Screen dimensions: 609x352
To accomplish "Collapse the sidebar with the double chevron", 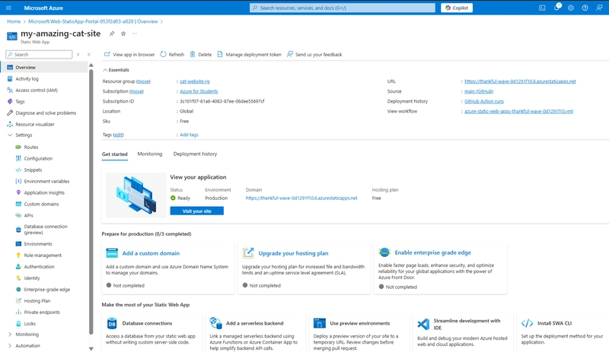I will [89, 55].
